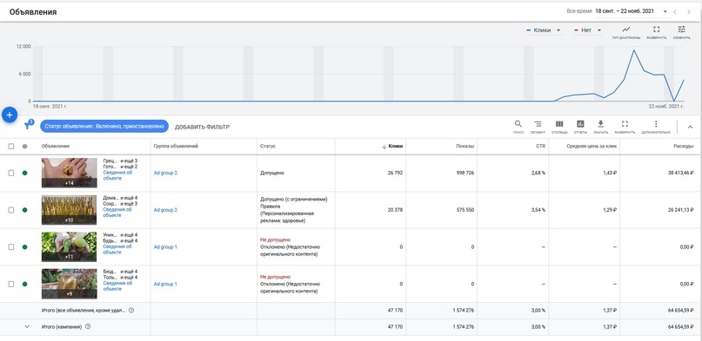Open the Столбцы columns icon
Screen dimensions: 702x341
pyautogui.click(x=559, y=127)
